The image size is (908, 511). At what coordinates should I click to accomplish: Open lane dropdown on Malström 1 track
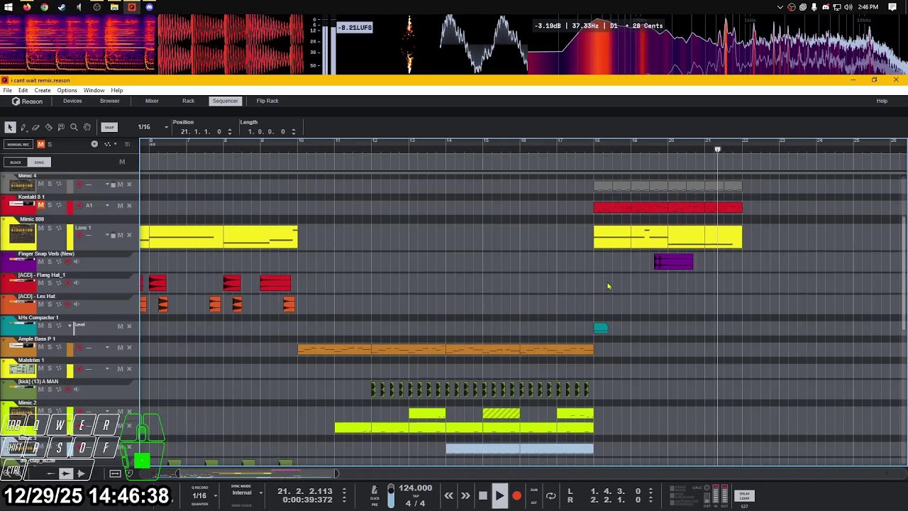[108, 368]
